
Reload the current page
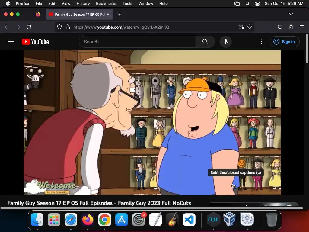29,27
